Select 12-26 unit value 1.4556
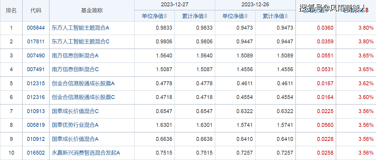Image resolution: width=376 pixels, height=160 pixels. tap(245, 69)
